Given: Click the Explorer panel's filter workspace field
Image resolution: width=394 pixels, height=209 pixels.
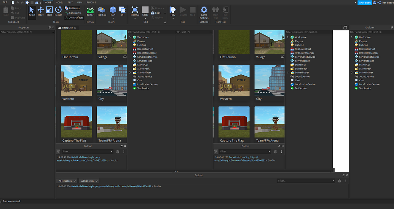Looking at the screenshot, I should tap(372, 32).
